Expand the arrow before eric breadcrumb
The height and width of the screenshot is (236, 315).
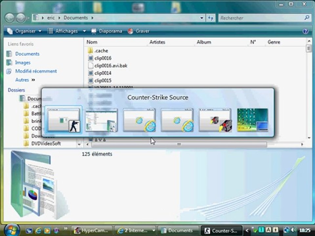point(43,18)
